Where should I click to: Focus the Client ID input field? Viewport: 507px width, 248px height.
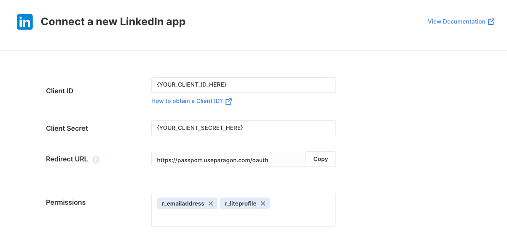pos(243,85)
